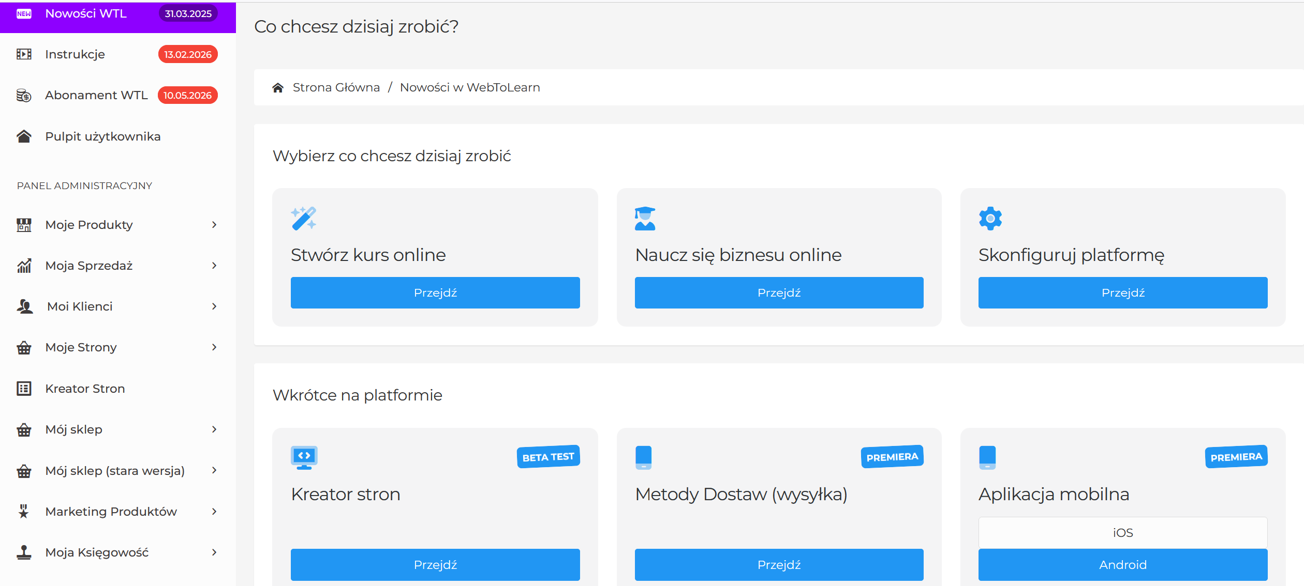This screenshot has height=586, width=1304.
Task: Expand the Moja Księgowość menu
Action: coord(214,552)
